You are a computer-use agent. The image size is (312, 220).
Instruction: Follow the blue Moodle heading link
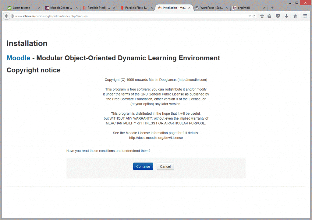click(x=18, y=58)
